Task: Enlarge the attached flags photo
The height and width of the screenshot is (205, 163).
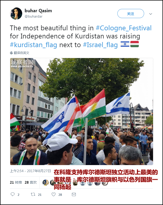Action: [82, 112]
